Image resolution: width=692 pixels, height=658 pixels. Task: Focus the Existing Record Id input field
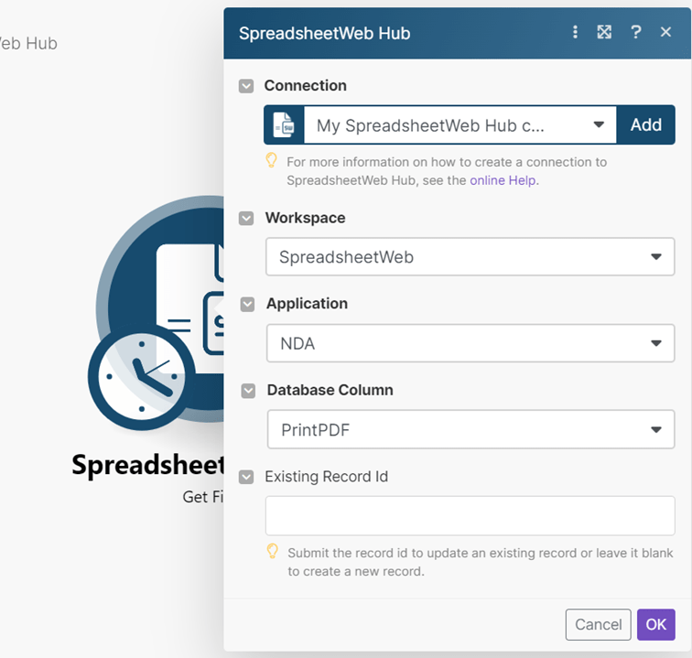pos(470,515)
